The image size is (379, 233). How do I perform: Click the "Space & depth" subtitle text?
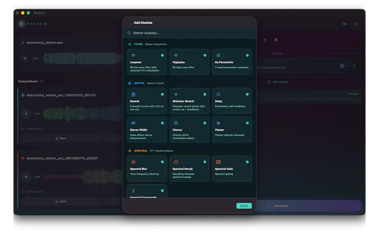point(156,83)
